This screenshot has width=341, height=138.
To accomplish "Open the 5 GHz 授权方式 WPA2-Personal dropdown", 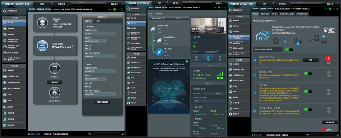I will click(x=95, y=79).
